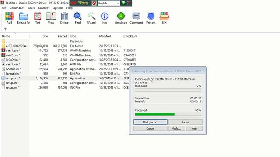Image resolution: width=280 pixels, height=157 pixels.
Task: Click the e-STUDIO2823A folder icon
Action: 3,46
